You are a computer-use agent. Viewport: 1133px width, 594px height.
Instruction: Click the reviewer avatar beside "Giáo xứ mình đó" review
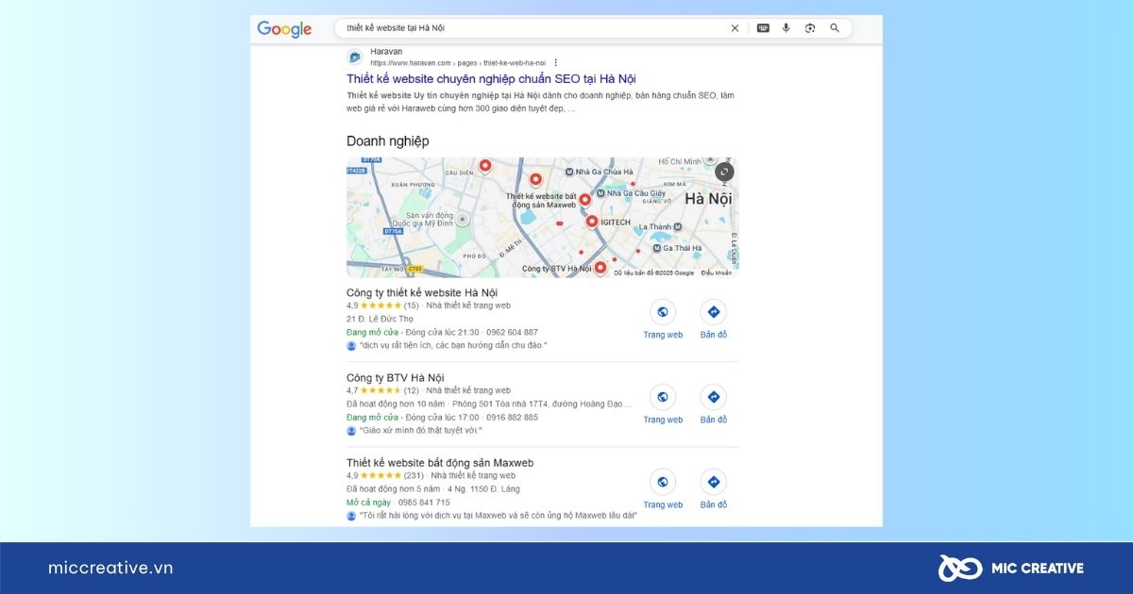pos(351,431)
